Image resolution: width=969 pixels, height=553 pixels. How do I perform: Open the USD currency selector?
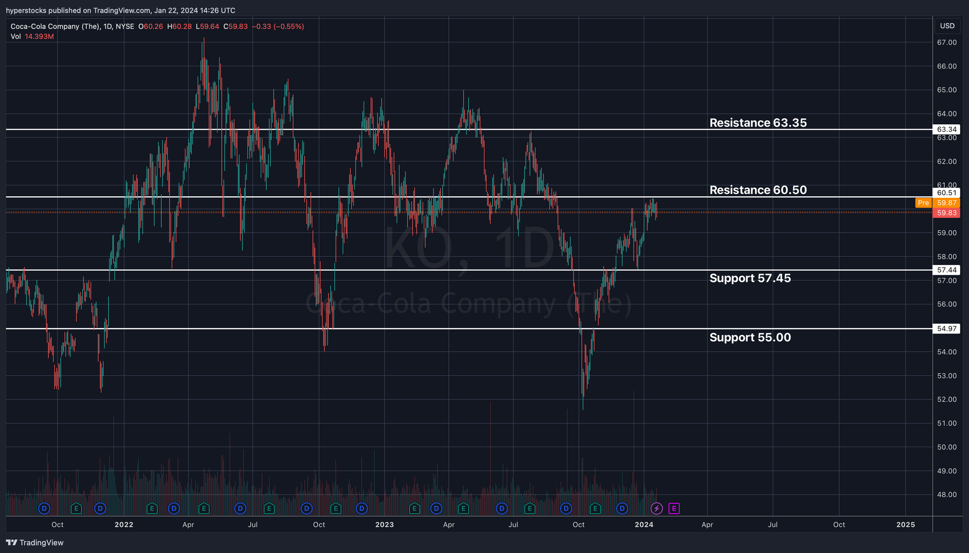947,26
